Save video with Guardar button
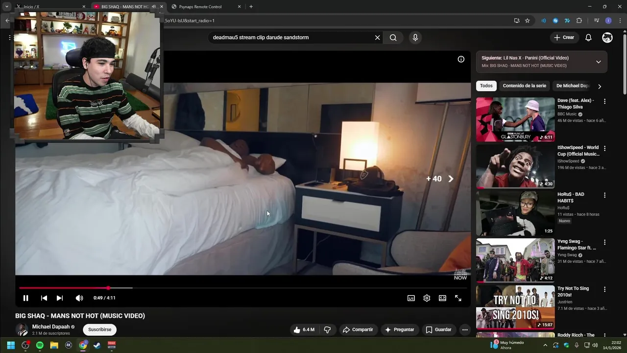The image size is (627, 353). point(438,329)
